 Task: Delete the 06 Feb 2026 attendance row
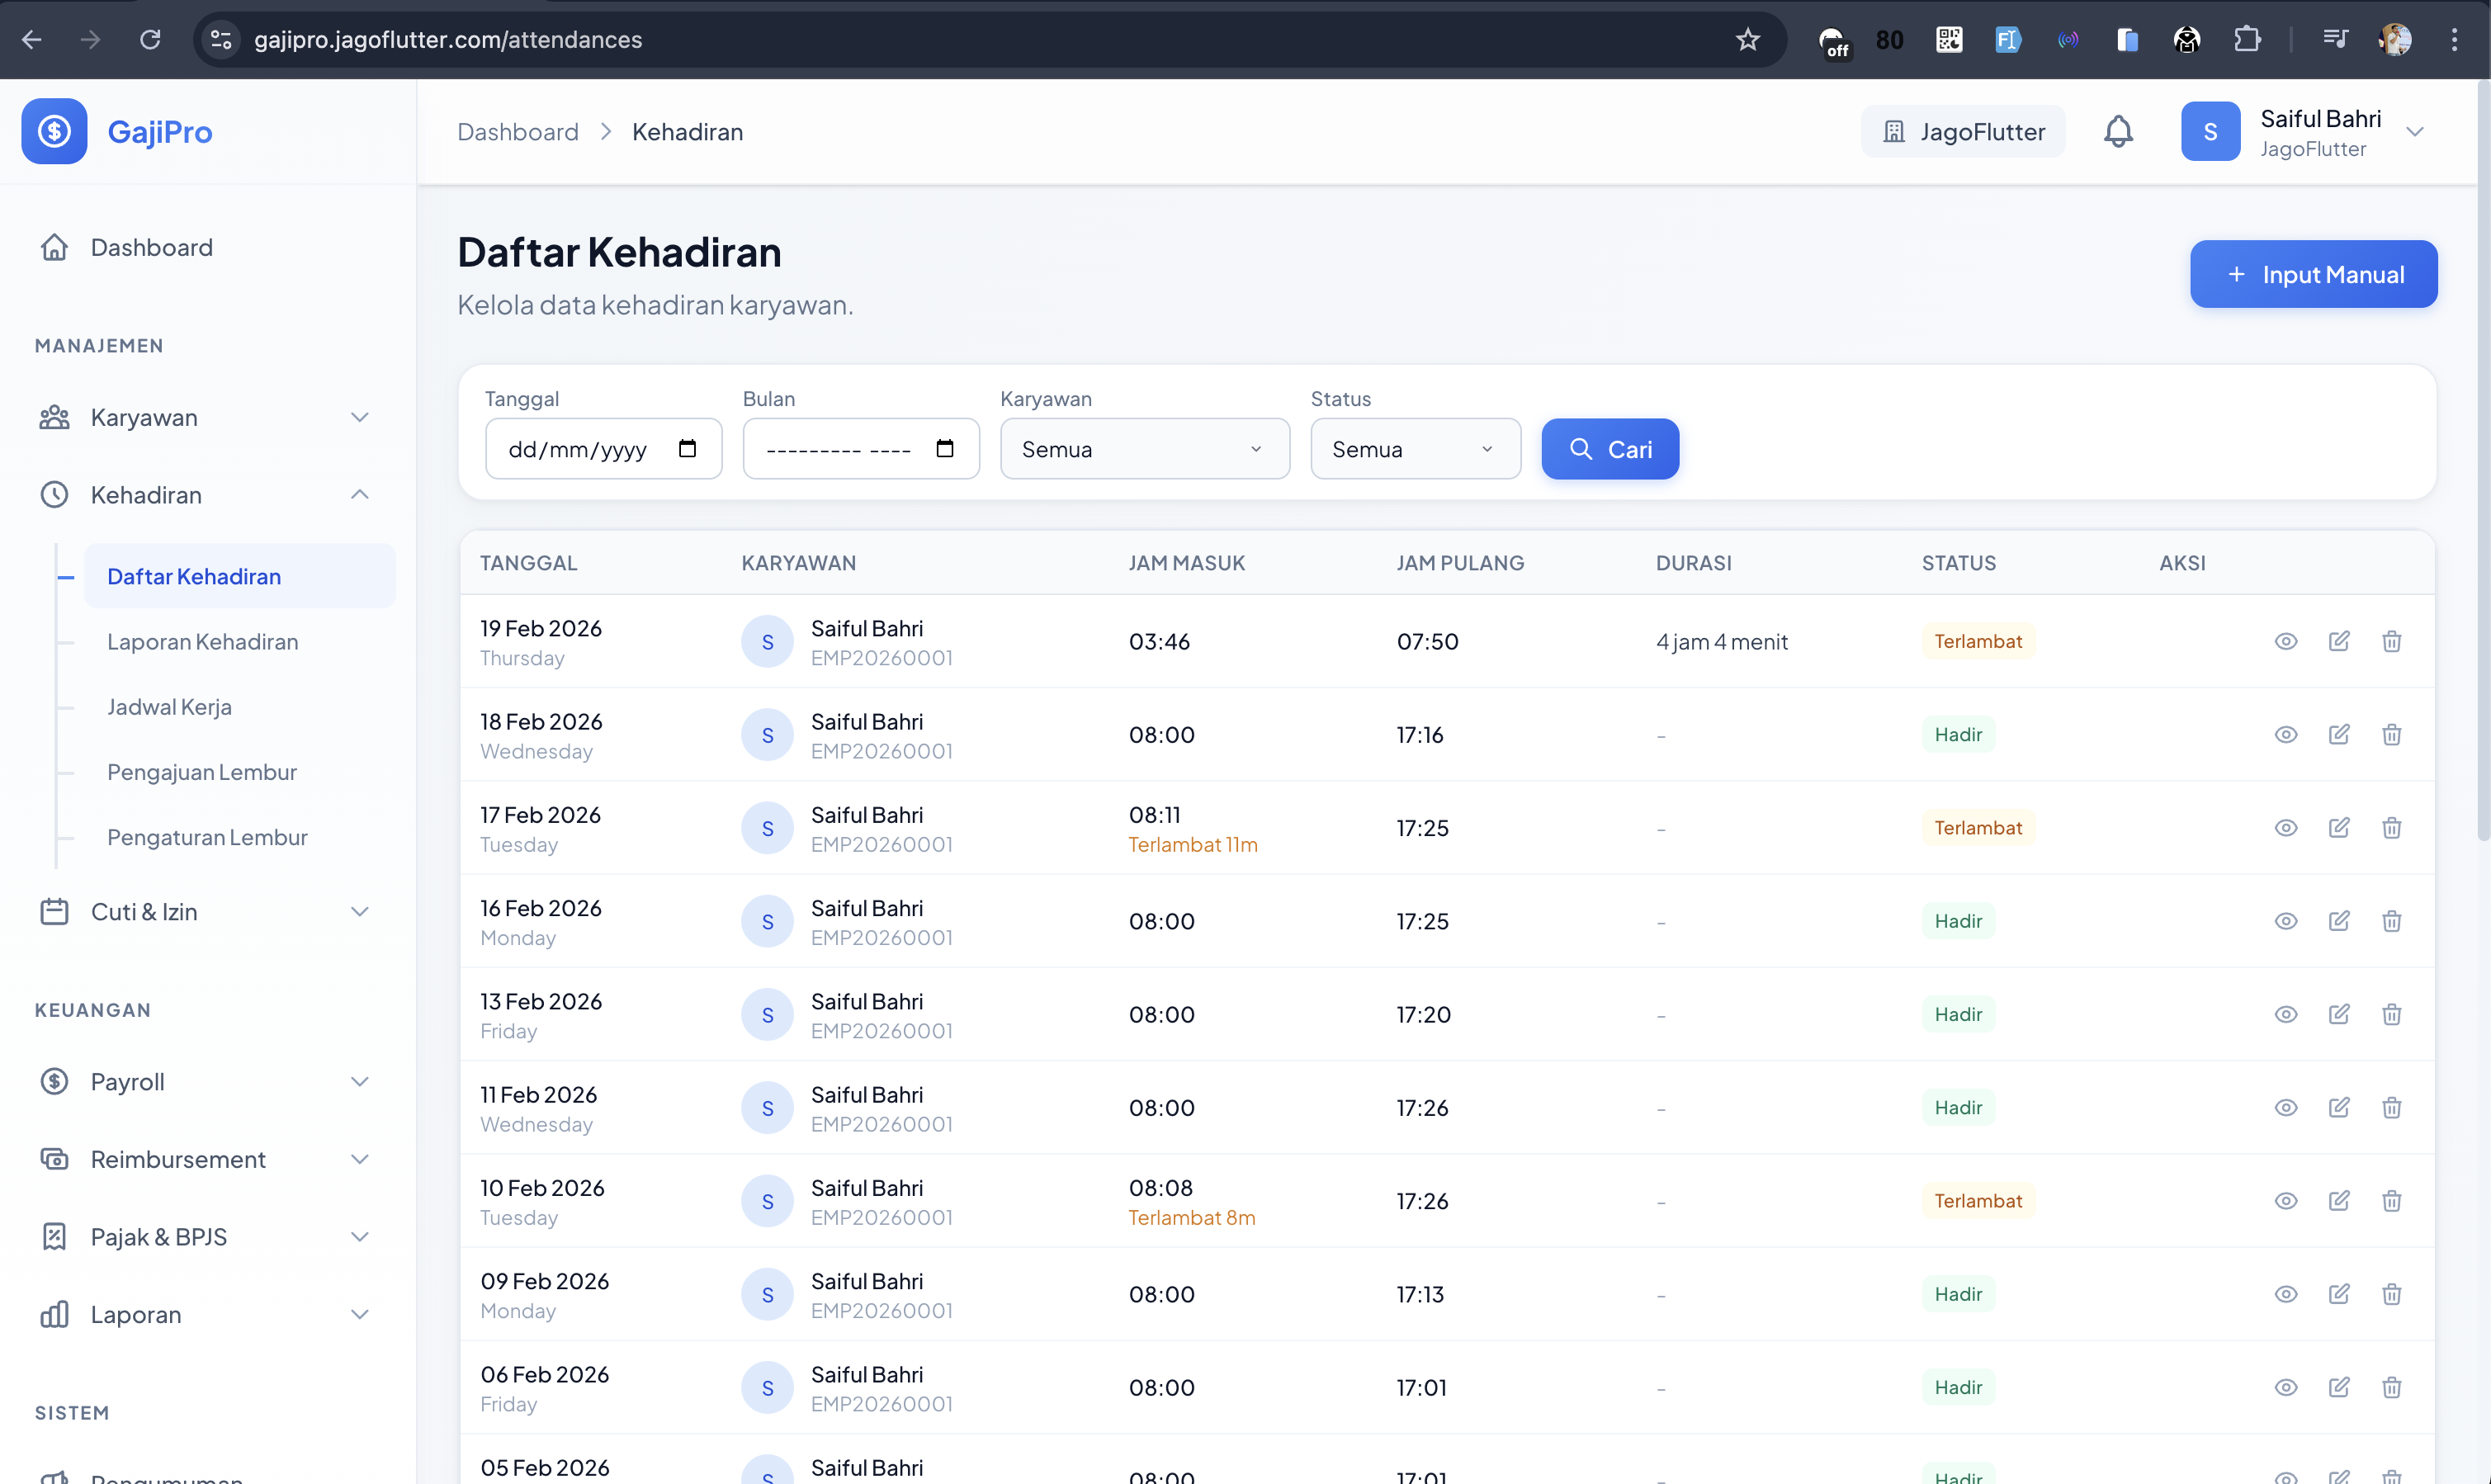[2391, 1387]
